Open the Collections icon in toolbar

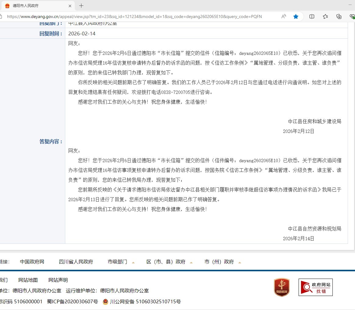(x=339, y=16)
